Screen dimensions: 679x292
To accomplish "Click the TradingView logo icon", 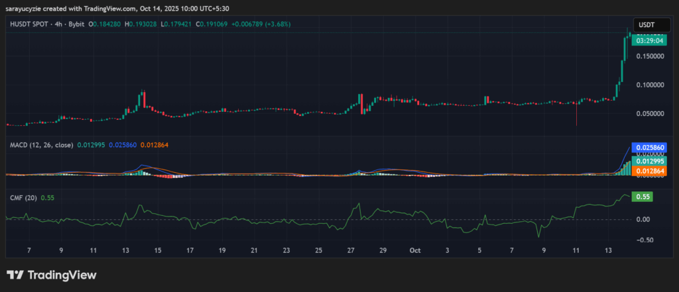I will point(15,275).
